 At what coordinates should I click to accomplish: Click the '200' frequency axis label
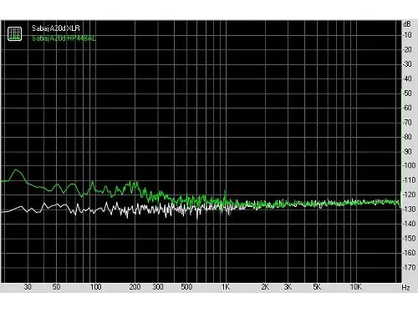coord(135,287)
